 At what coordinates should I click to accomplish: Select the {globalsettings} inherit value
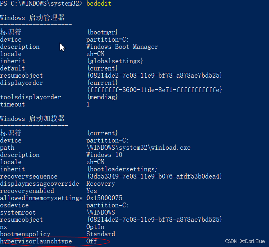(x=115, y=61)
